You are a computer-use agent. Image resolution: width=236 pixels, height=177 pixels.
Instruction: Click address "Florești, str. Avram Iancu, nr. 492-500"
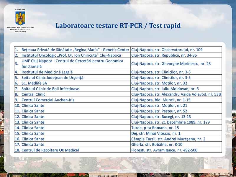tap(164, 150)
